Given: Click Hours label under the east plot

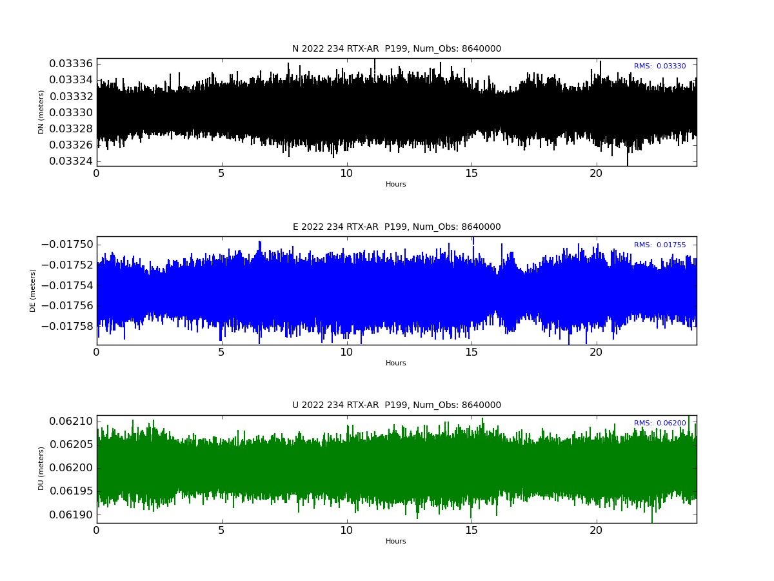Looking at the screenshot, I should tap(396, 363).
